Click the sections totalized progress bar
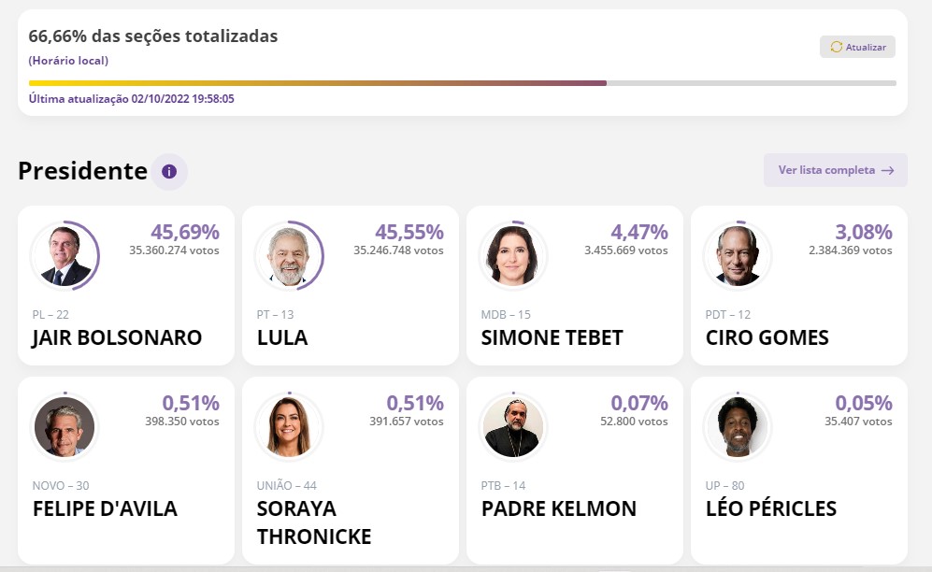Viewport: 932px width, 572px height. coord(462,83)
